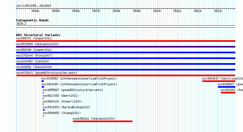The height and width of the screenshot is (132, 243).
Task: Open variant label nsv526651 (Shaikh2009)
Action: (34, 67)
